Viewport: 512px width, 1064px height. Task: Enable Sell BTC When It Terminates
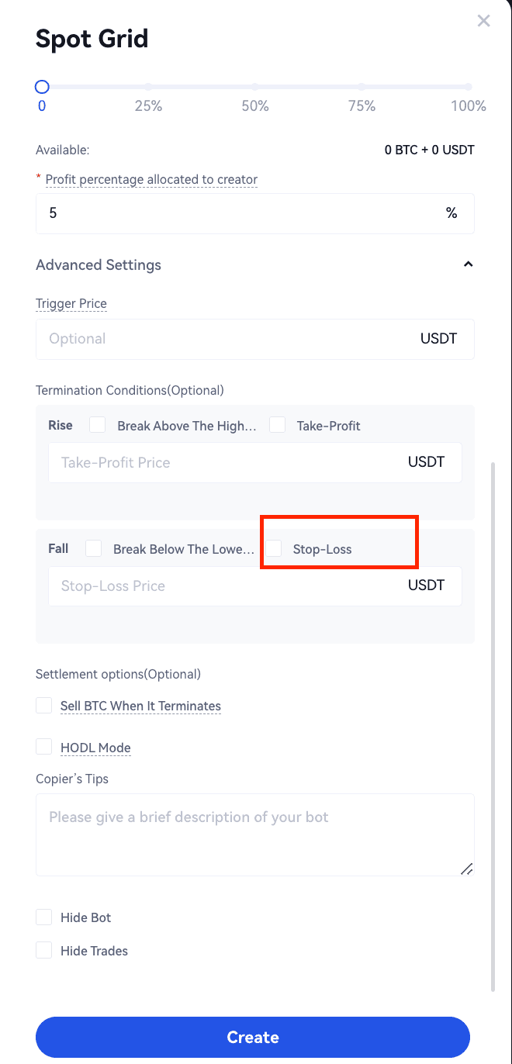pos(44,706)
